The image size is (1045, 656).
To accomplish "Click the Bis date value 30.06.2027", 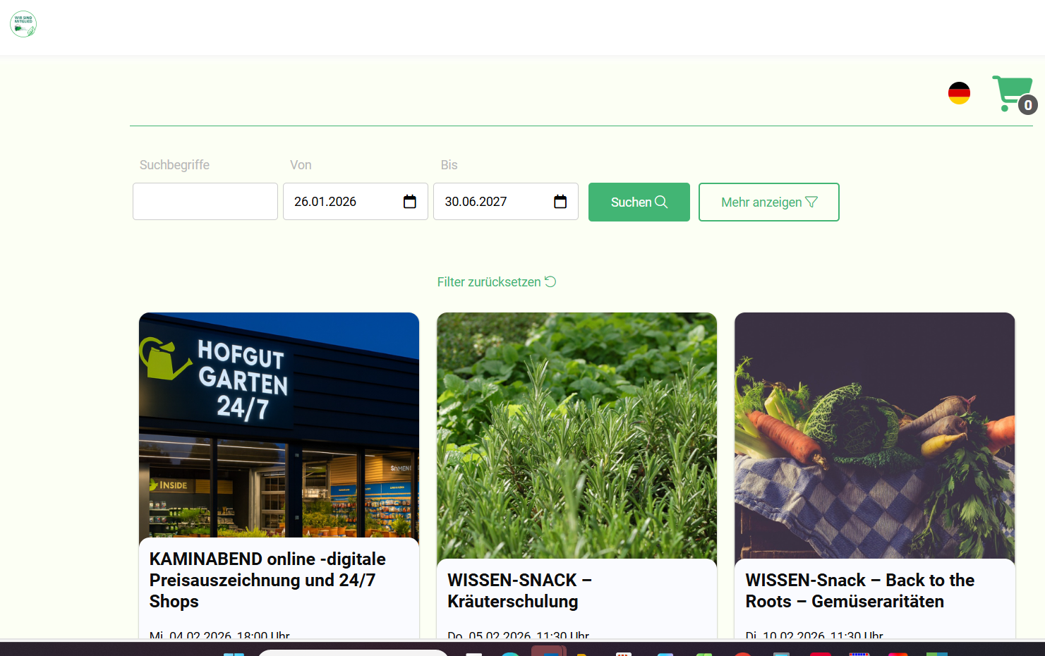I will [x=476, y=202].
